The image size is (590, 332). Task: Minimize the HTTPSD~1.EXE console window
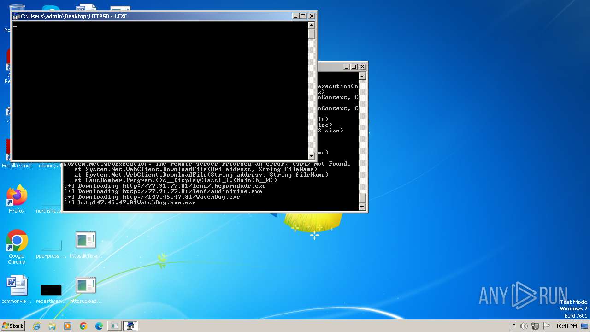pyautogui.click(x=295, y=16)
